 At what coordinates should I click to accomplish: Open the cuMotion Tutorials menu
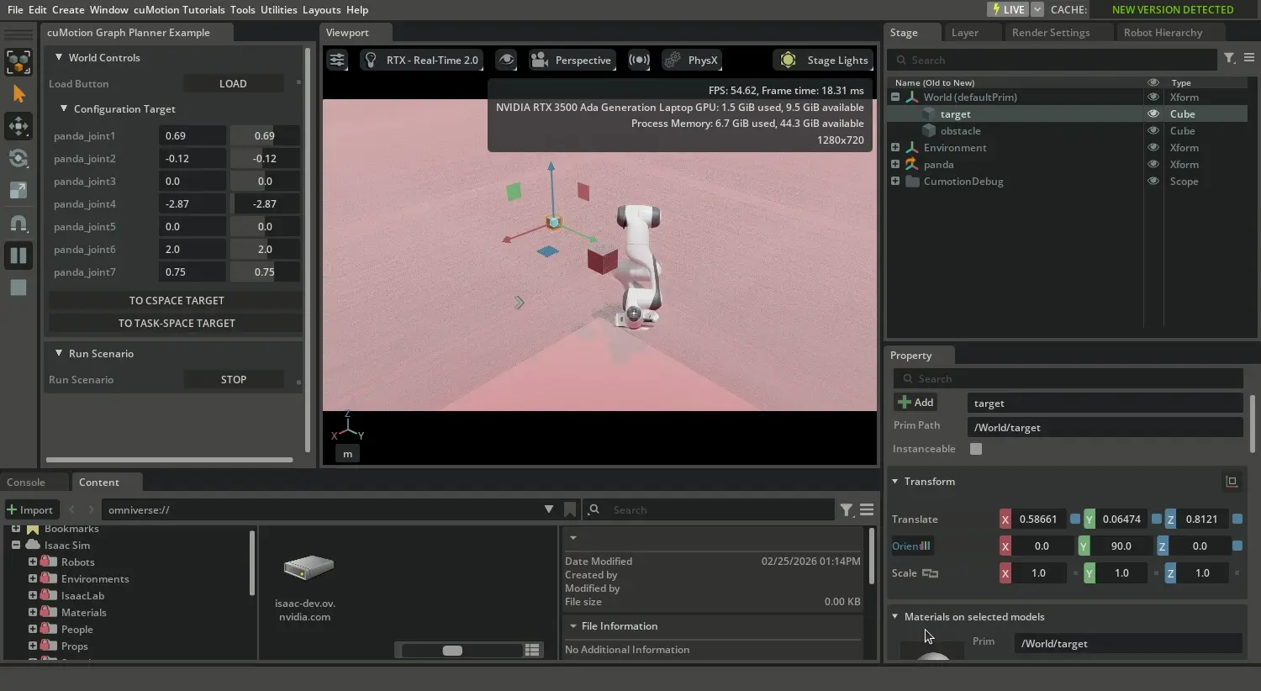point(179,10)
